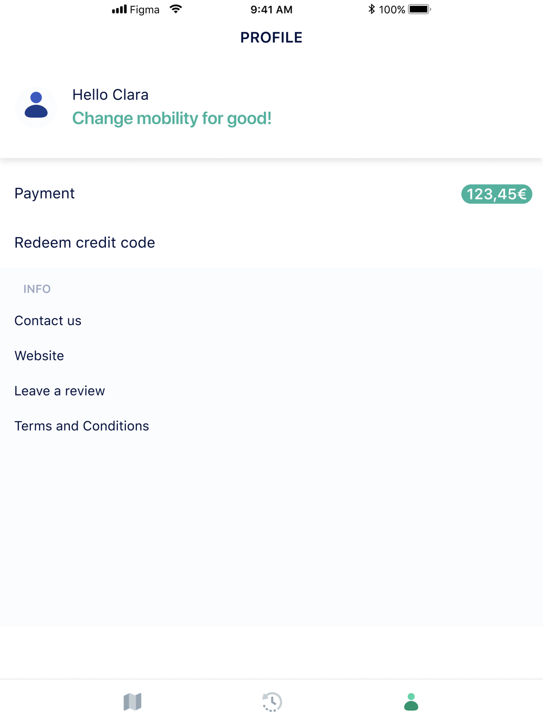Tap the PROFILE page title

click(271, 37)
